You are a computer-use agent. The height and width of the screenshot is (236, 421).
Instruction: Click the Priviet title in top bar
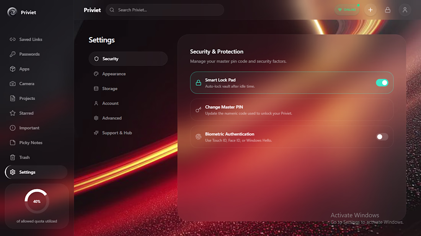coord(92,10)
